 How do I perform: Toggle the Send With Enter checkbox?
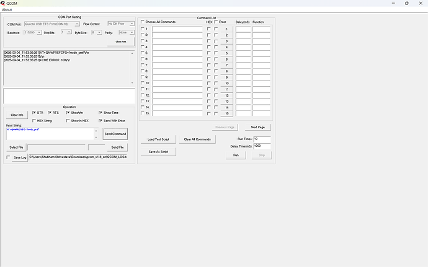pos(100,121)
